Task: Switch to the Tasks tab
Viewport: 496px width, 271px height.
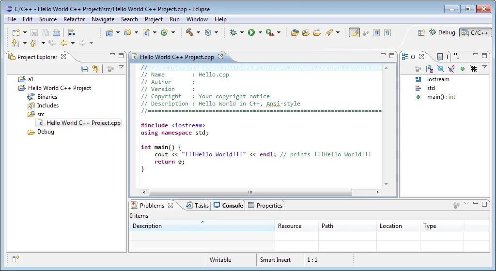Action: (198, 205)
